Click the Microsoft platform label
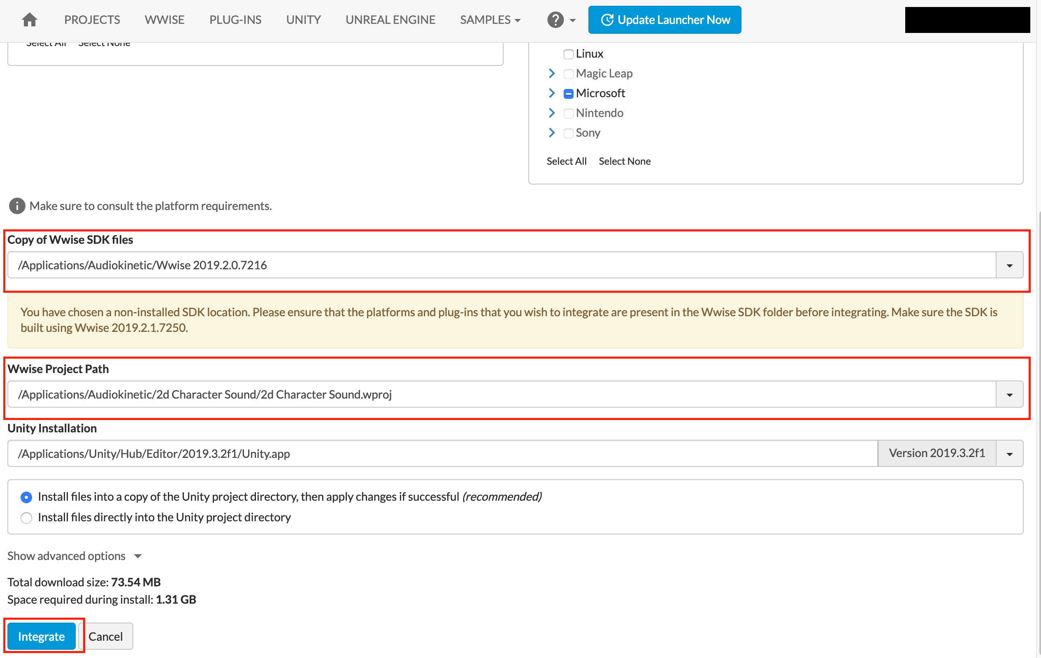Screen dimensions: 1041x658 tap(600, 93)
